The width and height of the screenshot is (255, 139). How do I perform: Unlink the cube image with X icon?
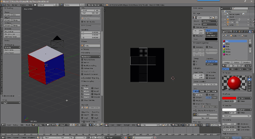(216, 17)
